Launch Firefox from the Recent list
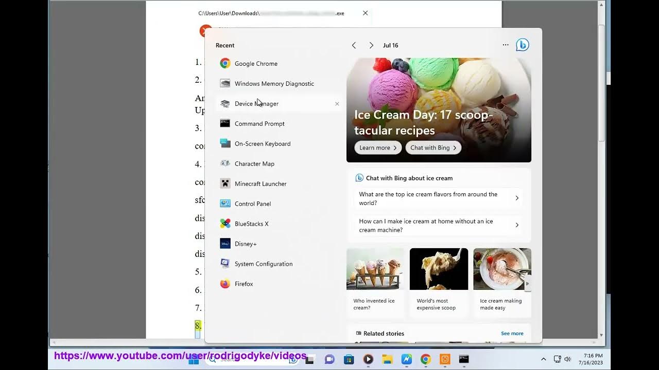This screenshot has width=659, height=370. 278,284
